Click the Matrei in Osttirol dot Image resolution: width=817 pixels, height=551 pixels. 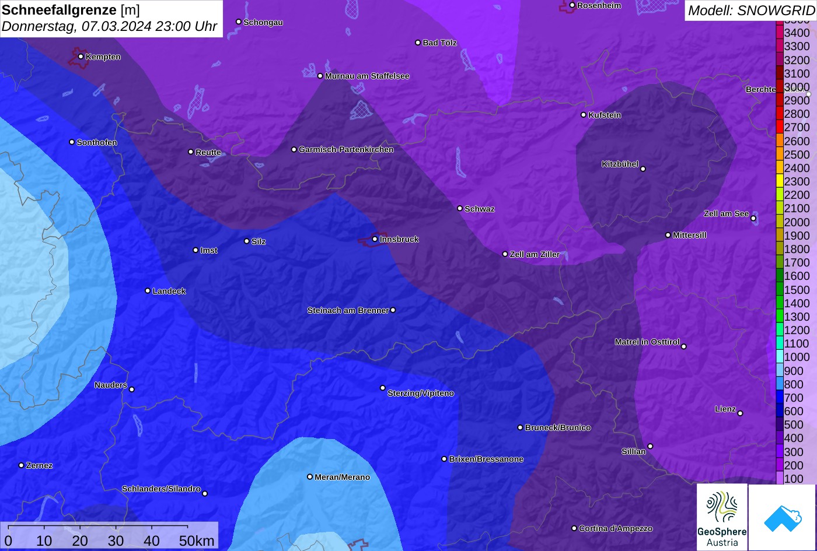pyautogui.click(x=684, y=346)
